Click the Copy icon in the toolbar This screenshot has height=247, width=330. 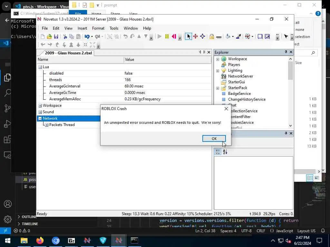[x=72, y=37]
